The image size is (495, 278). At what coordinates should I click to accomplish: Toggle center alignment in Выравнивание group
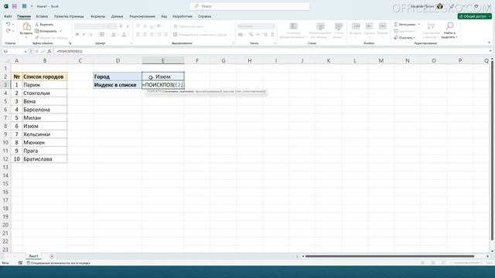coord(145,34)
